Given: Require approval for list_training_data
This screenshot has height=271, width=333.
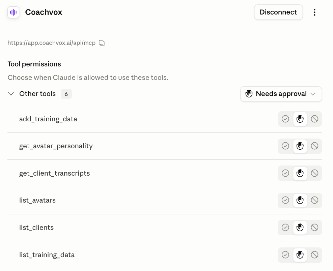Looking at the screenshot, I should coord(300,255).
